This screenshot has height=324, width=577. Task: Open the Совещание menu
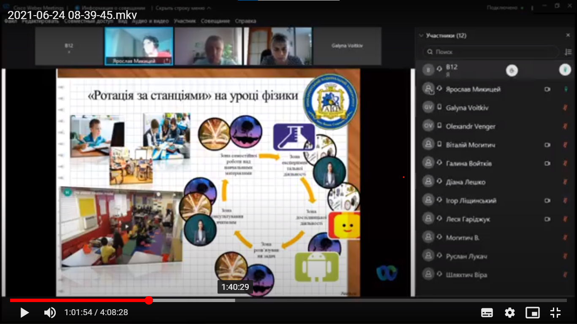click(215, 21)
